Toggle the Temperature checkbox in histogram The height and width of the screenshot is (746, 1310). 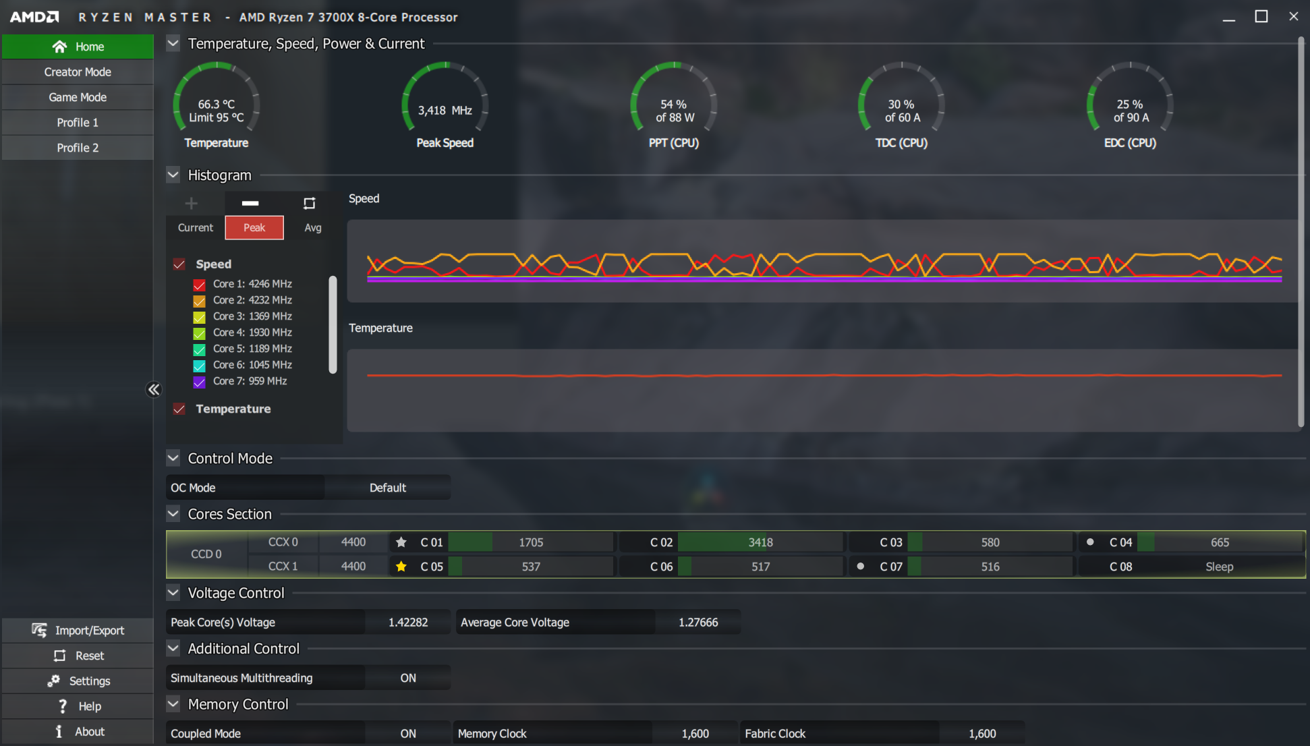click(179, 409)
